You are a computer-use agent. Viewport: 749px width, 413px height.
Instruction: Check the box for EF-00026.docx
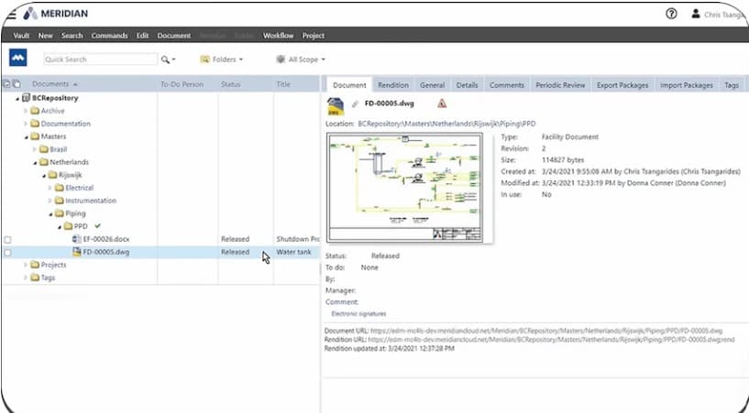click(7, 239)
